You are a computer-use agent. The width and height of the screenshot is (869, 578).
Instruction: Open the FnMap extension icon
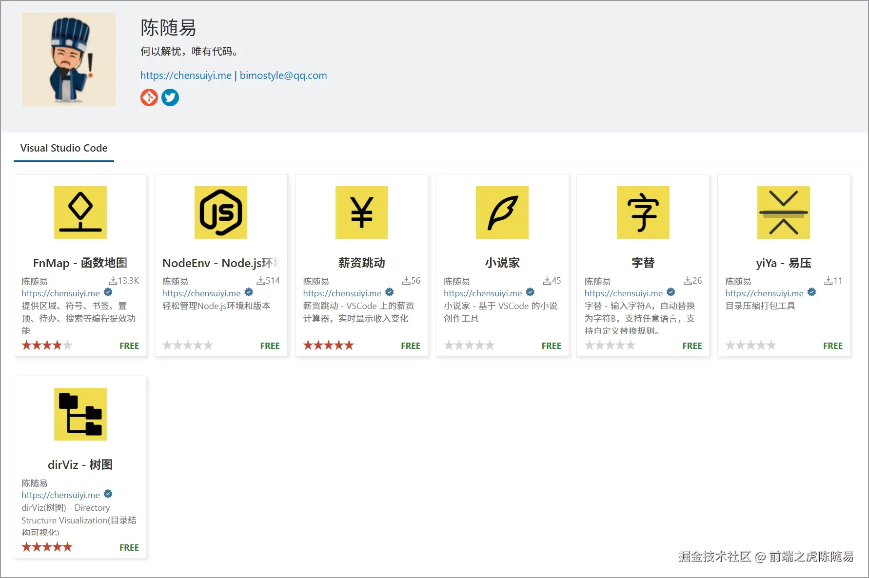click(80, 212)
